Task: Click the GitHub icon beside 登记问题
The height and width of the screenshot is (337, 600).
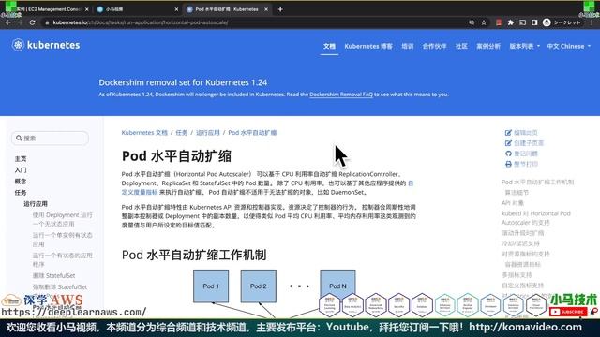Action: [x=508, y=154]
